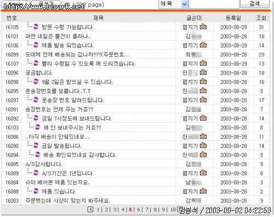274x217 pixels.
Task: Open post '9월 2일은 받으실 수 있습니다.'
Action: 77,82
